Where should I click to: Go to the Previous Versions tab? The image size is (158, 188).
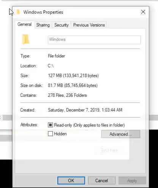click(89, 25)
